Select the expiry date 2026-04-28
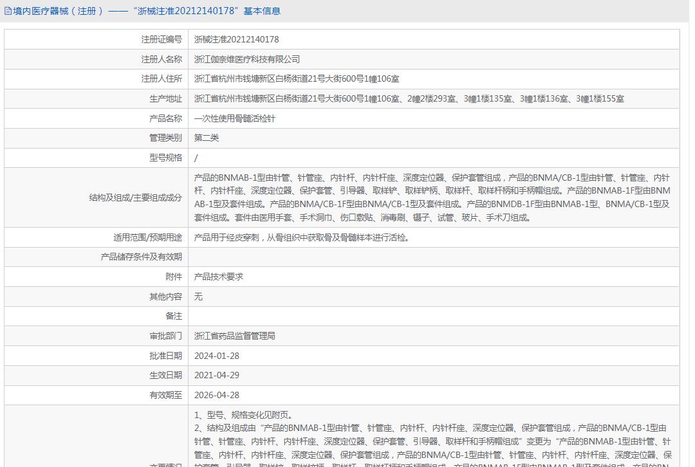Screen dimensions: 695x467 (217, 395)
